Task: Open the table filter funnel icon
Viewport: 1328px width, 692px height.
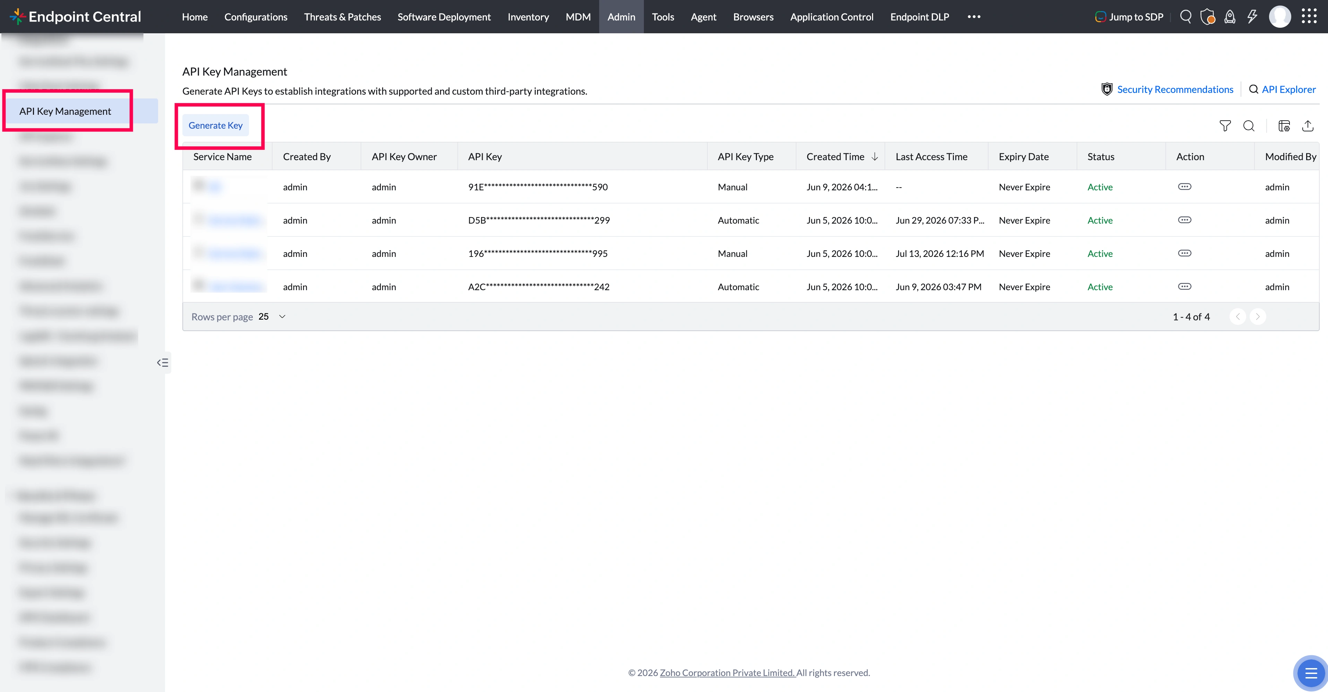Action: point(1225,125)
